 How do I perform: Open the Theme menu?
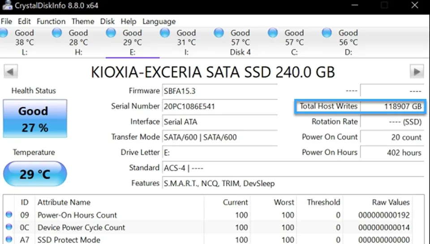point(82,21)
